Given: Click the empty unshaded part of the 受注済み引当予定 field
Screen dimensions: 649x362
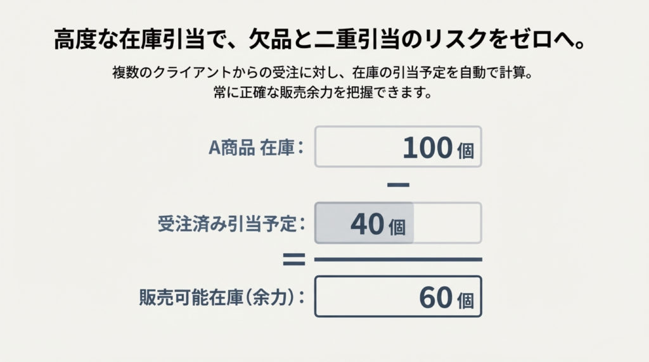Looking at the screenshot, I should (x=447, y=223).
